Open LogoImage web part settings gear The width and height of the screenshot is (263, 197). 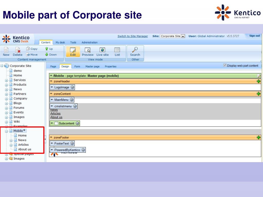[72, 87]
